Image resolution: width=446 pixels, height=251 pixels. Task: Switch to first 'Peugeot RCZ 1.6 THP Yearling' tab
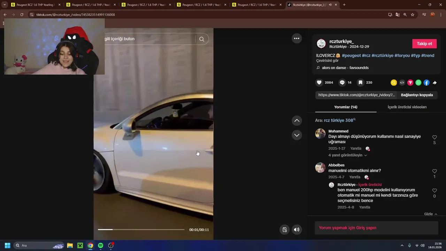point(35,5)
